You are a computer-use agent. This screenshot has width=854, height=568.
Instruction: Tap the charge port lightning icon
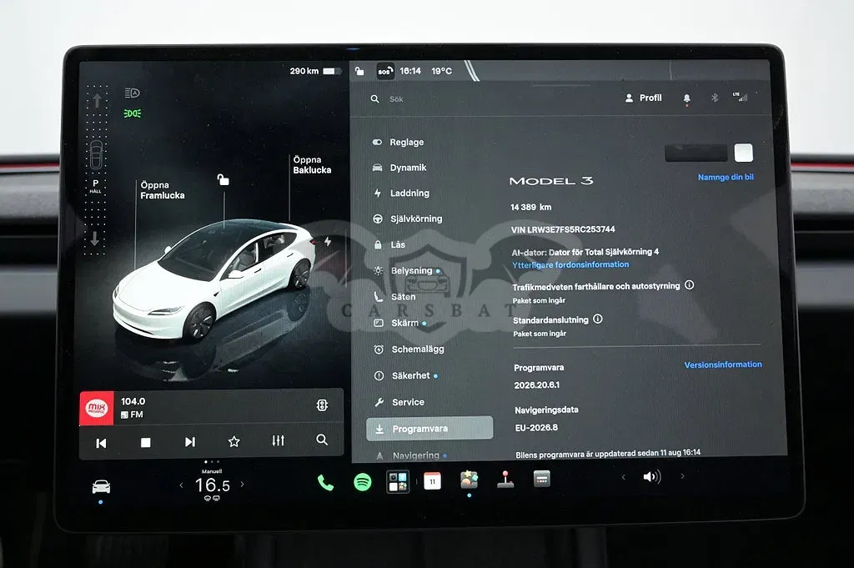pyautogui.click(x=328, y=241)
